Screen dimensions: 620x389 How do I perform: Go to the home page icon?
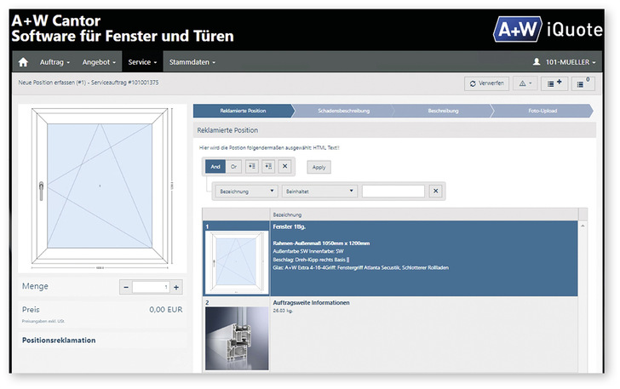(x=23, y=62)
